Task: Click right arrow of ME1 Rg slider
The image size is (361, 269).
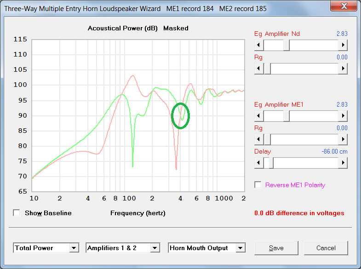Action: point(343,139)
